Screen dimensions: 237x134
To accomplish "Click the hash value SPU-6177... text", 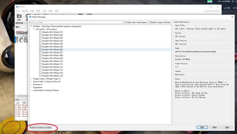I will (196, 52).
